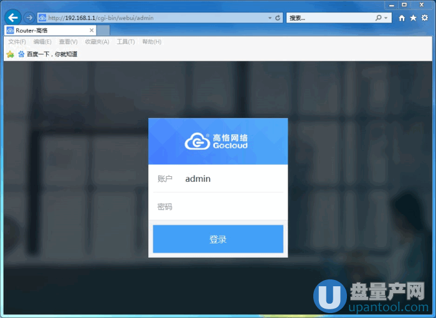The width and height of the screenshot is (436, 318).
Task: Open the Tools gear icon
Action: 424,18
